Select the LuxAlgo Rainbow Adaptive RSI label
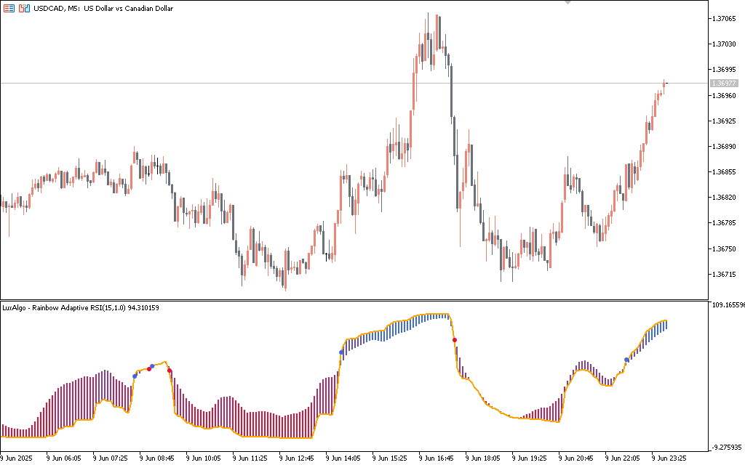Screen dimensions: 745x465 coord(81,308)
